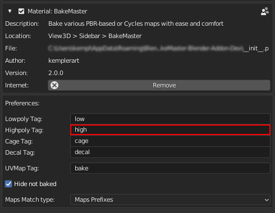Image resolution: width=275 pixels, height=213 pixels.
Task: Click the addon description text
Action: pyautogui.click(x=136, y=24)
